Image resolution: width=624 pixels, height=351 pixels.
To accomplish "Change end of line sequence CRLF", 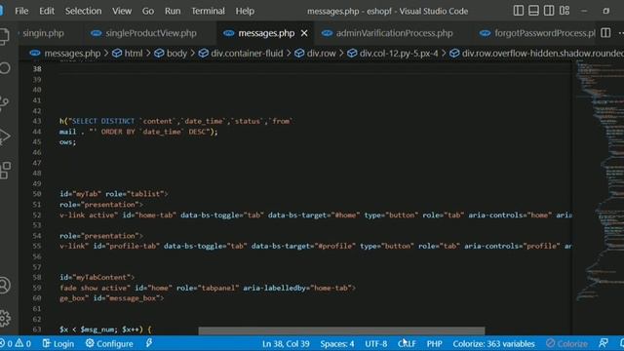I will click(407, 343).
